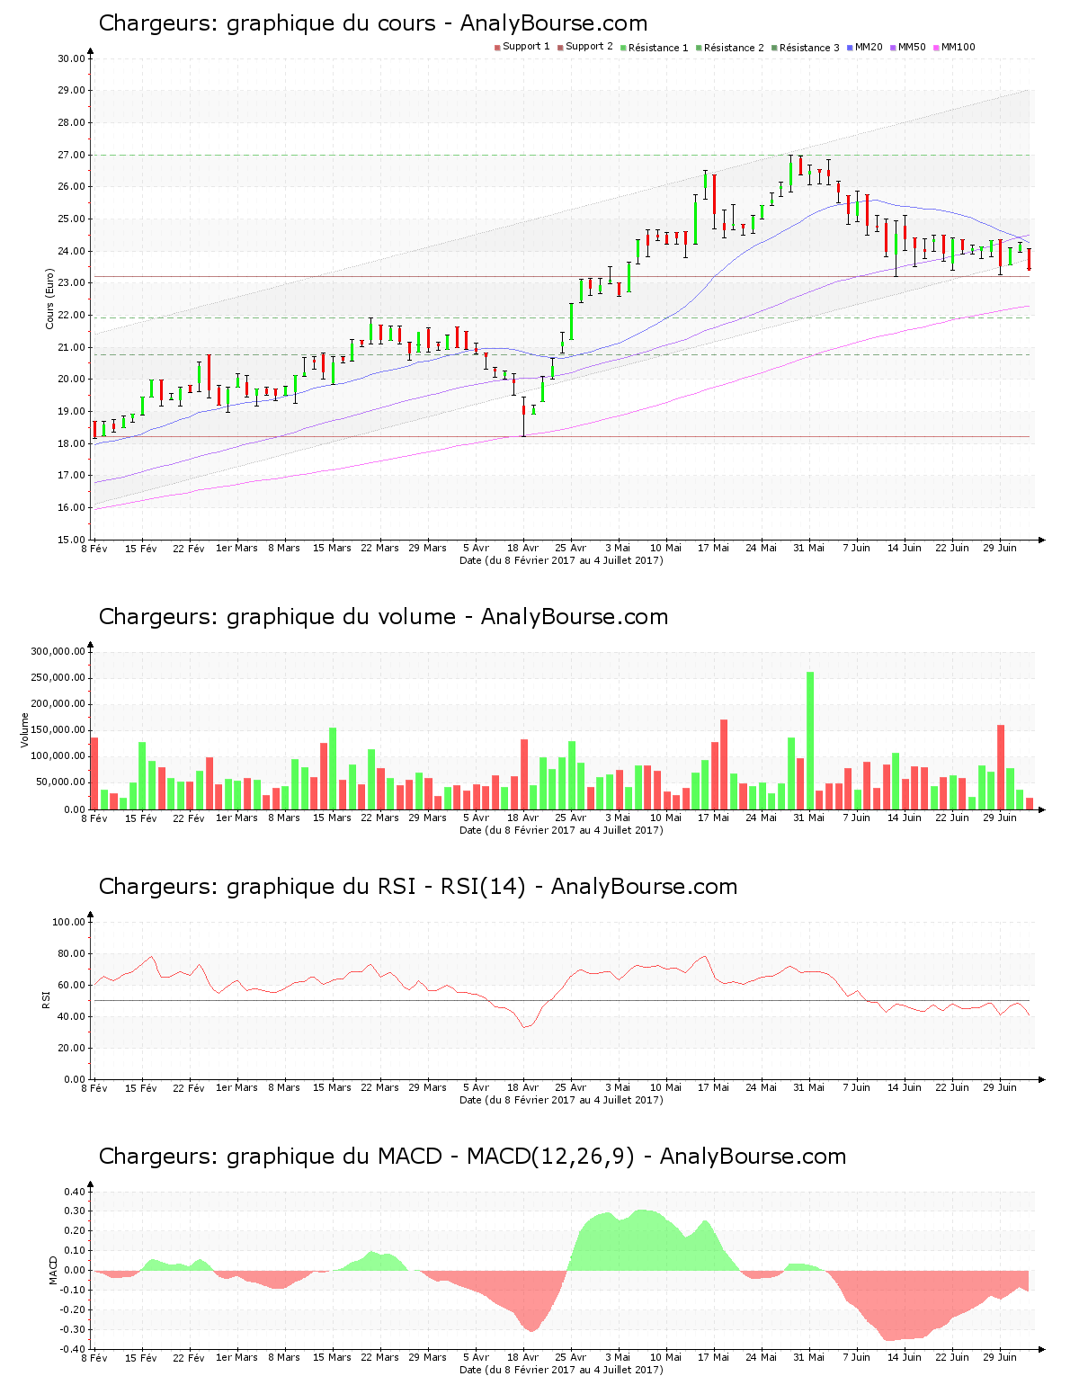Viewport: 1079px width, 1394px height.
Task: Click the tall red volume bar near 17 Mai
Action: point(724,764)
